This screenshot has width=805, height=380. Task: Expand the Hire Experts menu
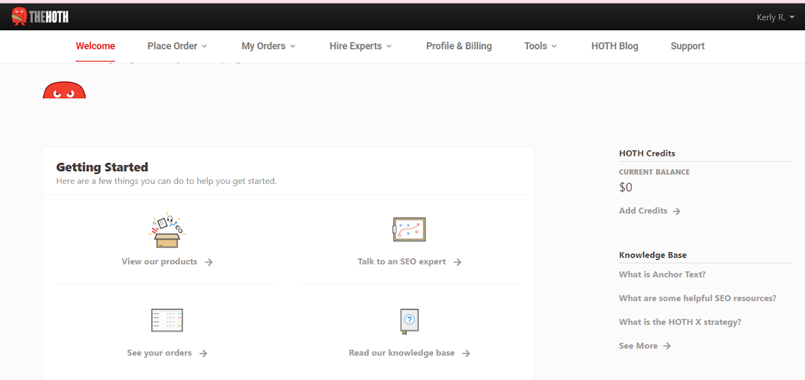[360, 46]
